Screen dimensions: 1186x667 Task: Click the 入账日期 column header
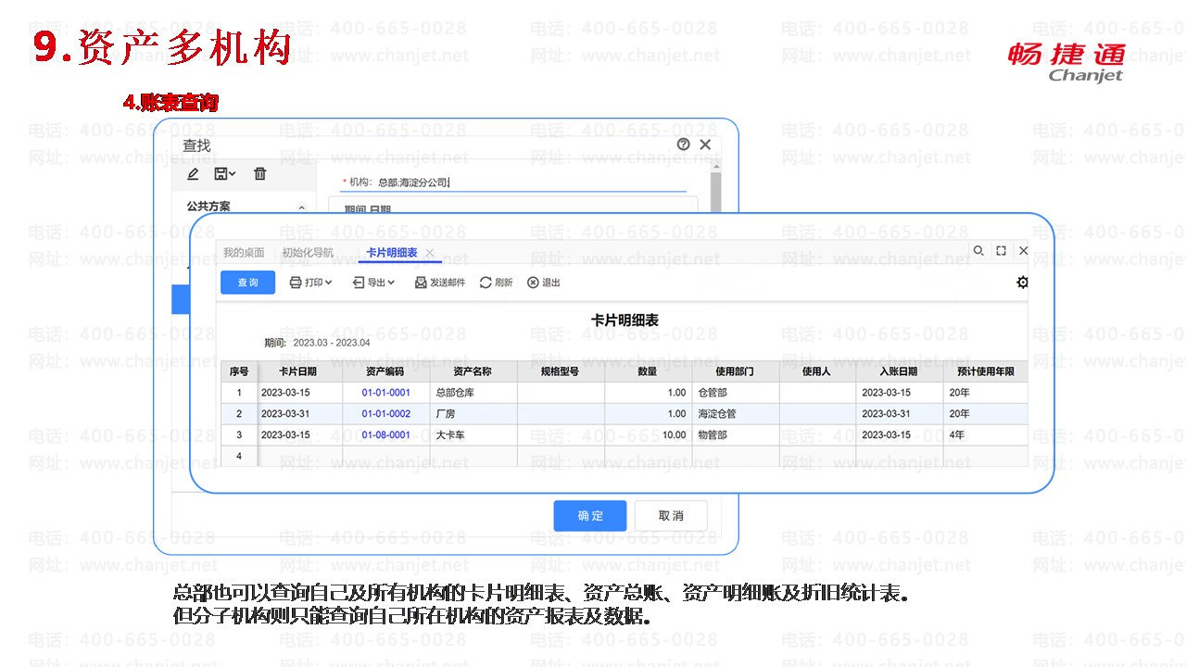click(900, 371)
